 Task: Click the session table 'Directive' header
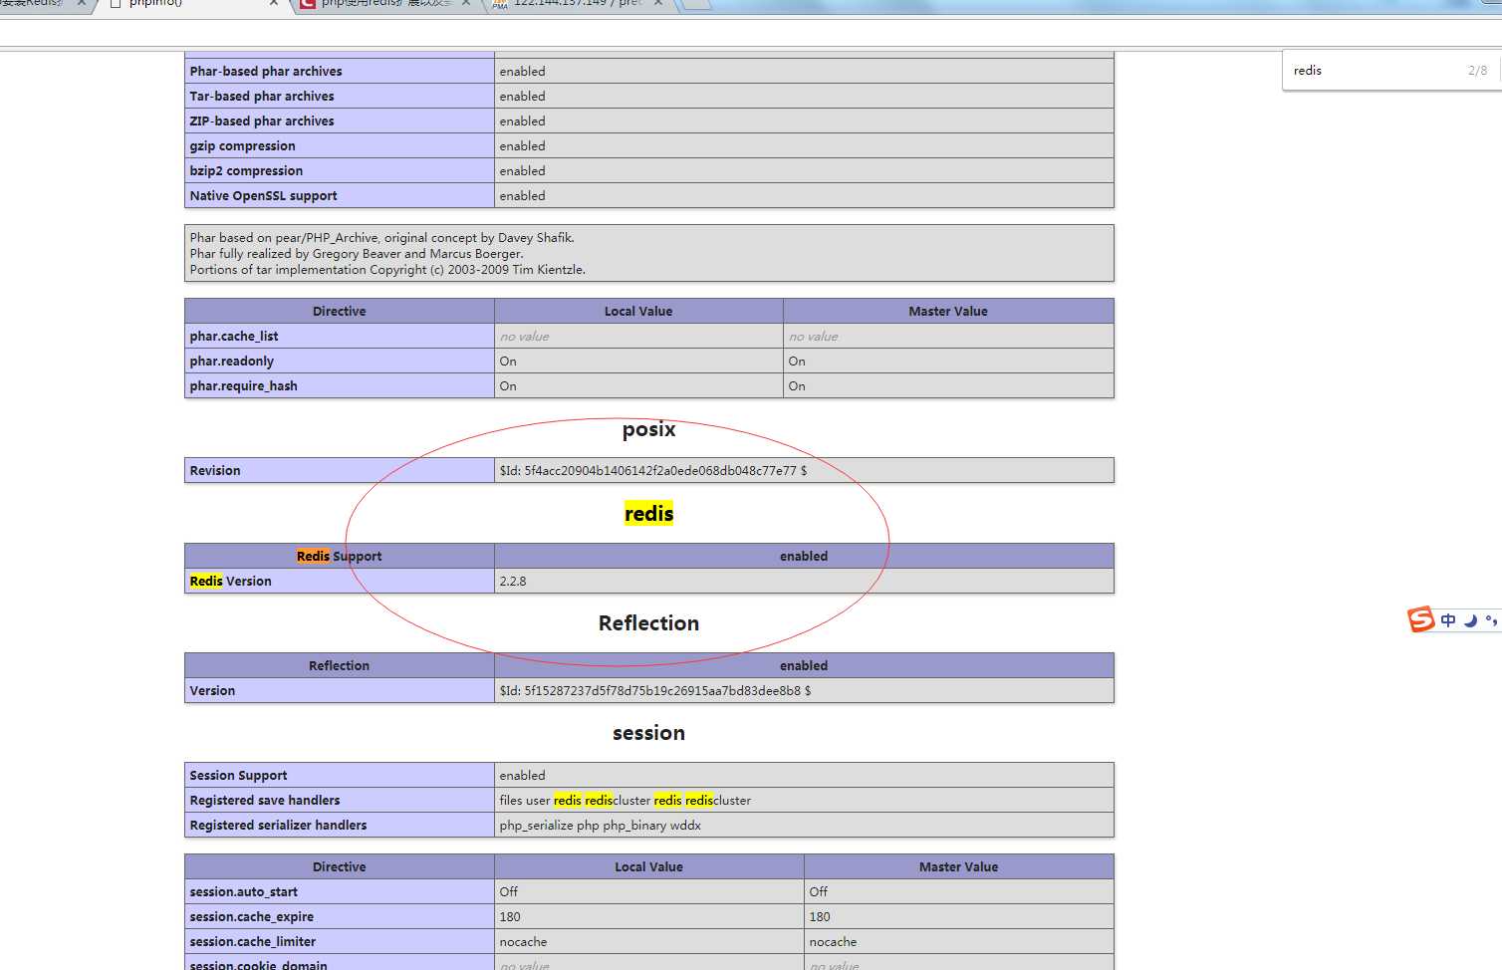pyautogui.click(x=340, y=866)
